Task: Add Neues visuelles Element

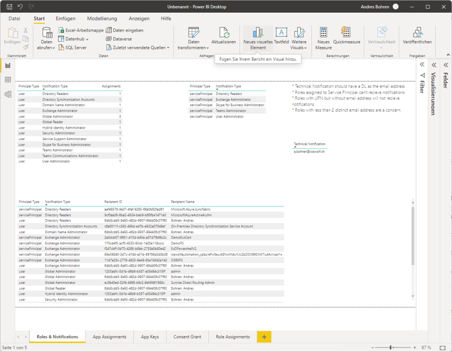Action: click(x=258, y=38)
